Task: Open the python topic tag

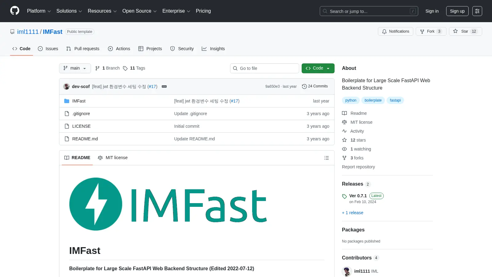Action: 351,100
